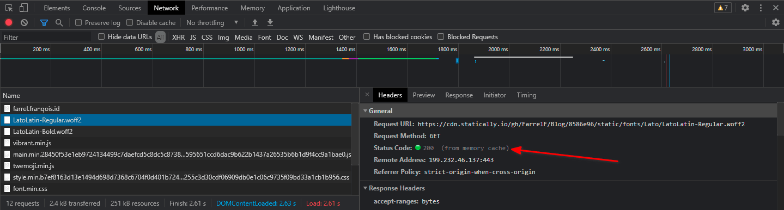The height and width of the screenshot is (210, 784).
Task: Click the export HAR download icon
Action: click(x=270, y=23)
